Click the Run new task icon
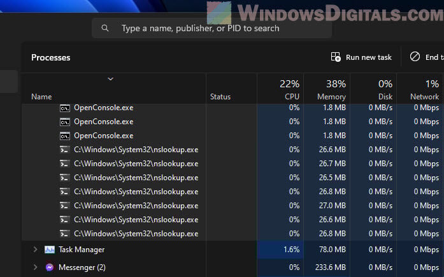 pyautogui.click(x=336, y=57)
